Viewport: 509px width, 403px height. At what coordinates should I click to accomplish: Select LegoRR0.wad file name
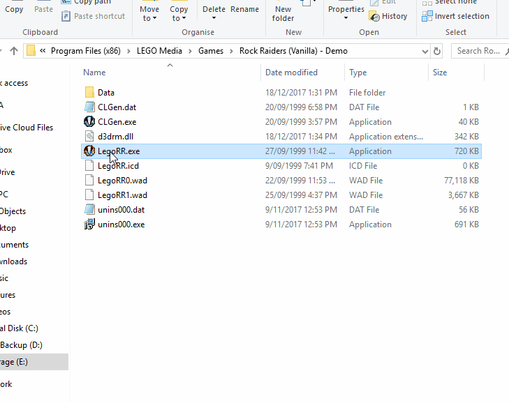pyautogui.click(x=122, y=181)
